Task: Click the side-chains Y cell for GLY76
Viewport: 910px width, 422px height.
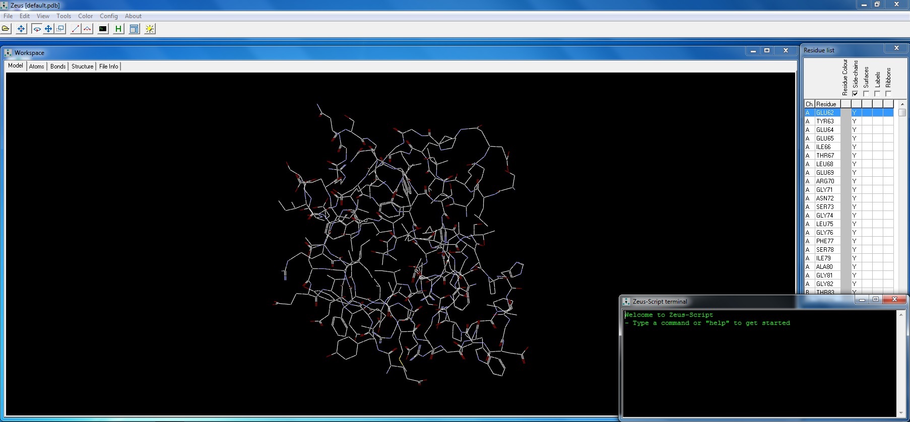Action: (857, 233)
